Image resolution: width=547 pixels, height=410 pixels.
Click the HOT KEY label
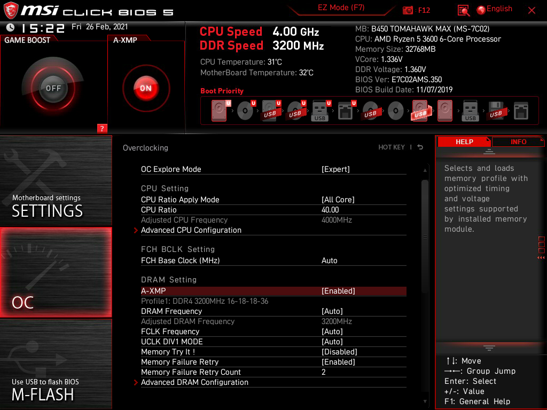[392, 147]
